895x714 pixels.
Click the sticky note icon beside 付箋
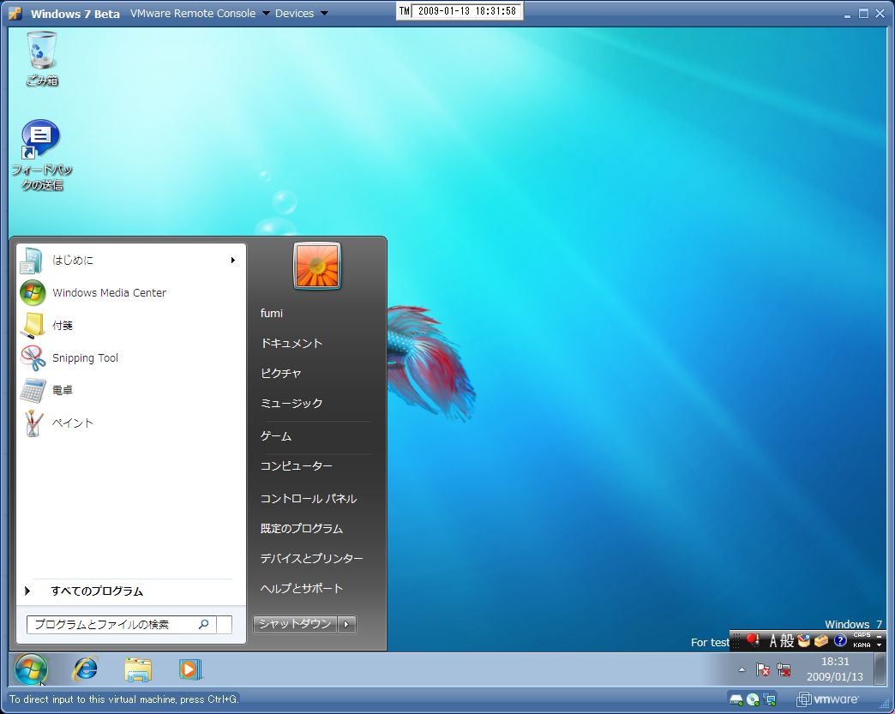click(33, 326)
